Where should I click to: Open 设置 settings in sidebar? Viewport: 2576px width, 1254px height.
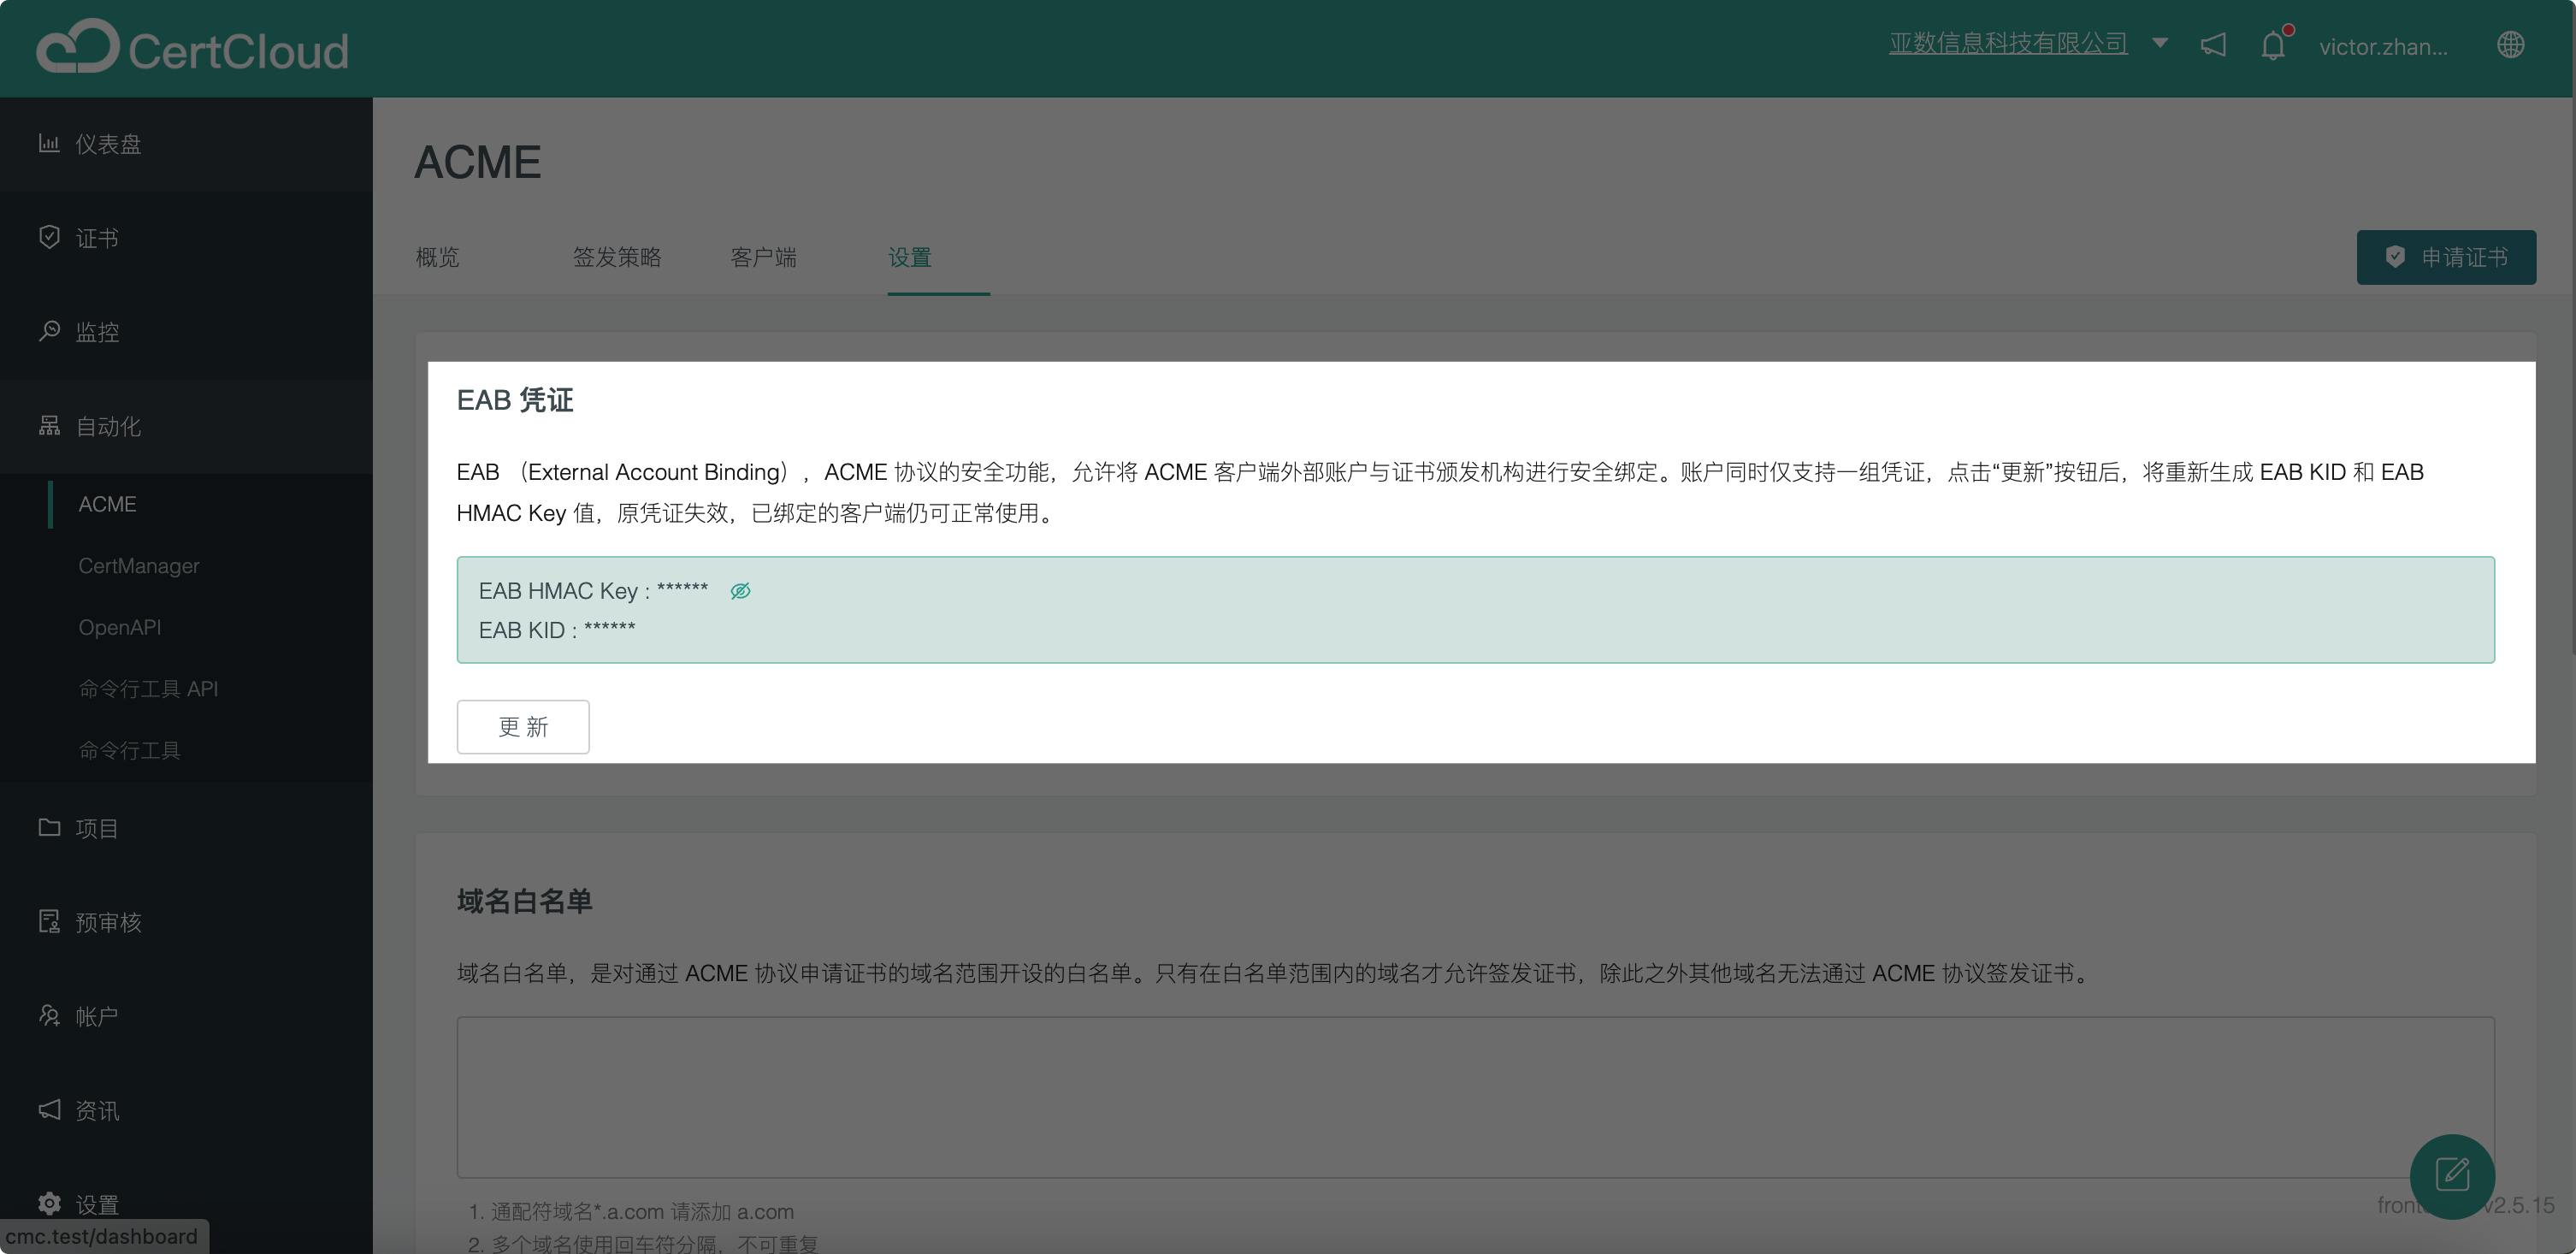point(186,1204)
